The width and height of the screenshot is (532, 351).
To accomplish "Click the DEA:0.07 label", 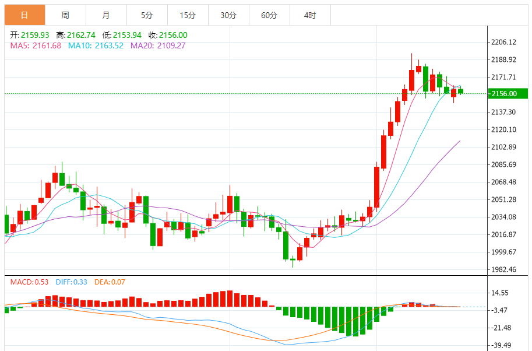I will click(x=110, y=282).
